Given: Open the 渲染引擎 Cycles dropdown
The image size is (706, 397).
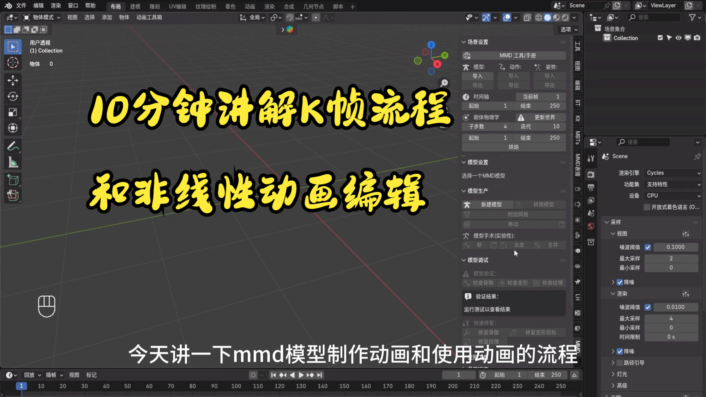Looking at the screenshot, I should [673, 172].
